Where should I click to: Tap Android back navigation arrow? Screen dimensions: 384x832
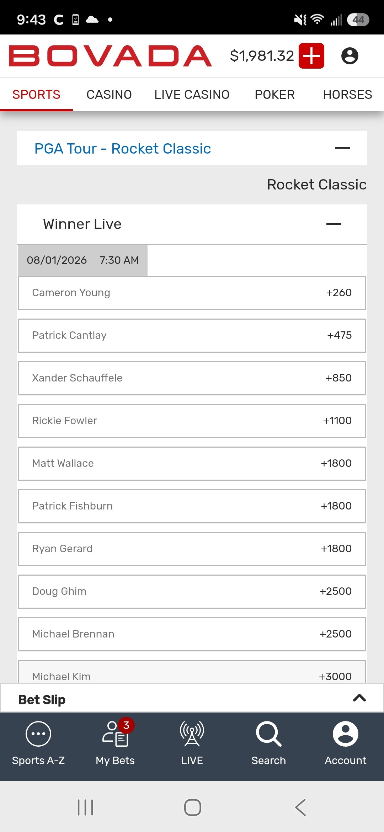300,807
